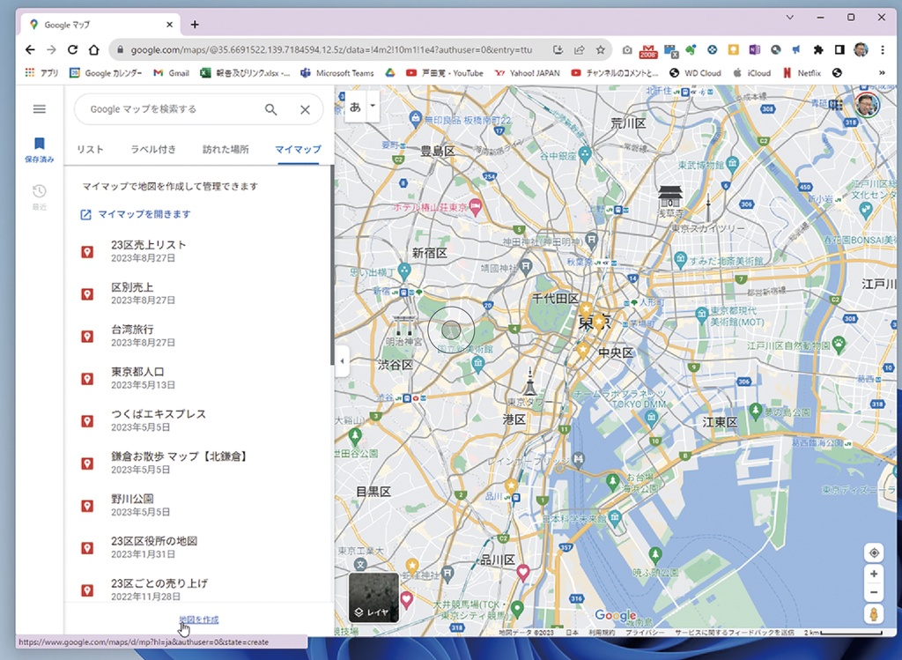Open the Google account avatar on the map
This screenshot has height=660, width=902.
(x=867, y=106)
